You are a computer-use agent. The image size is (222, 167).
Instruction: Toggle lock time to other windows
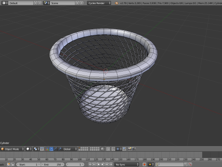coord(13,164)
